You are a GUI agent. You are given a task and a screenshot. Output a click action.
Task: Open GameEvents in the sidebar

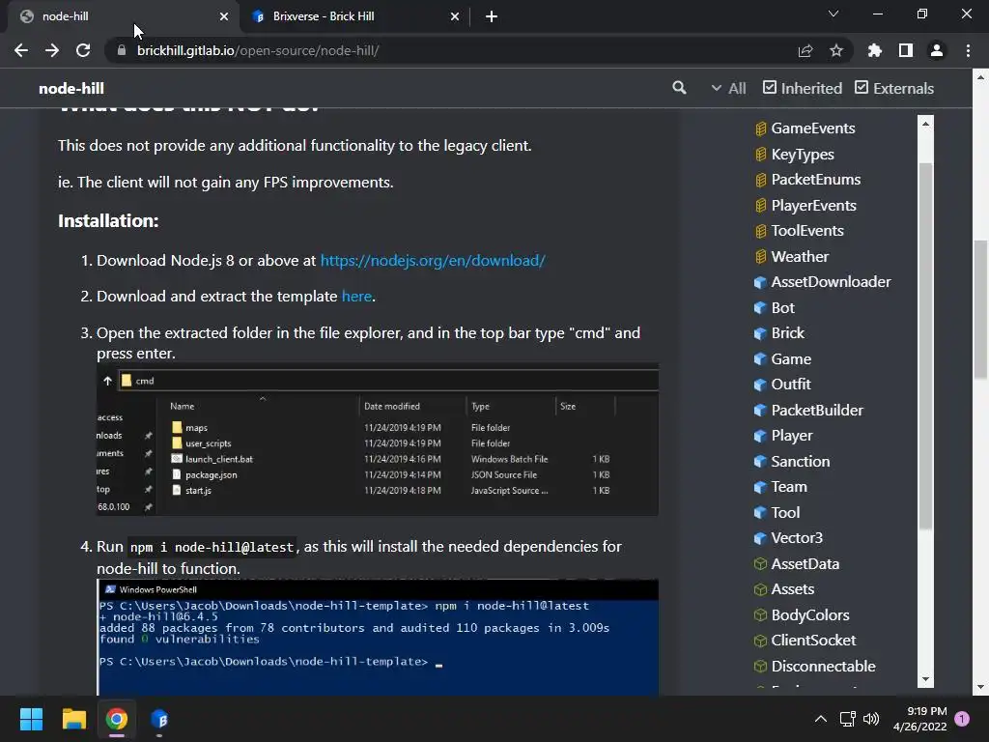pos(805,128)
